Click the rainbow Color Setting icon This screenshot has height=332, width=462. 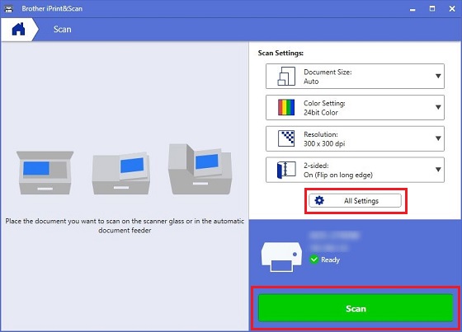286,107
